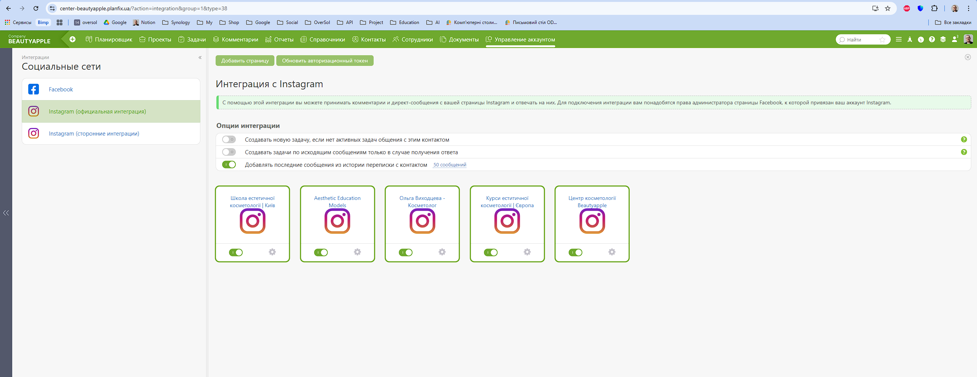Screen dimensions: 977x377
Task: Click 'Добавить страницу' button
Action: (x=245, y=61)
